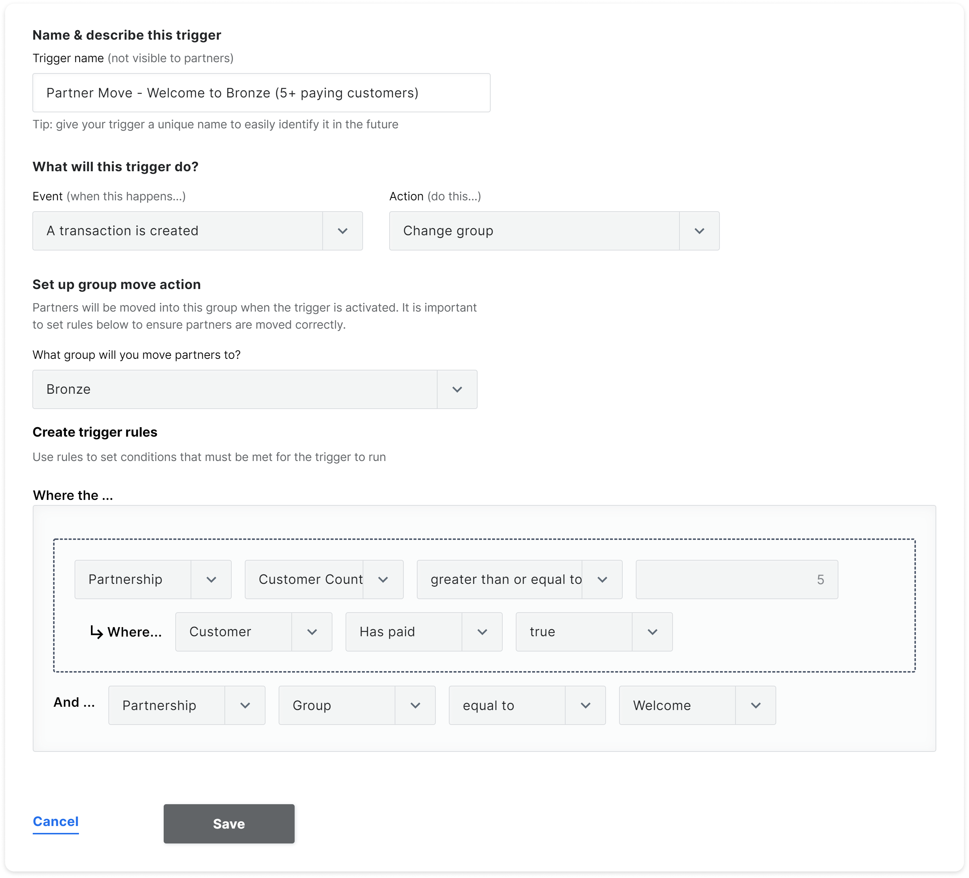The width and height of the screenshot is (969, 878).
Task: Open the 'Bronze' group selection dropdown
Action: pos(255,389)
